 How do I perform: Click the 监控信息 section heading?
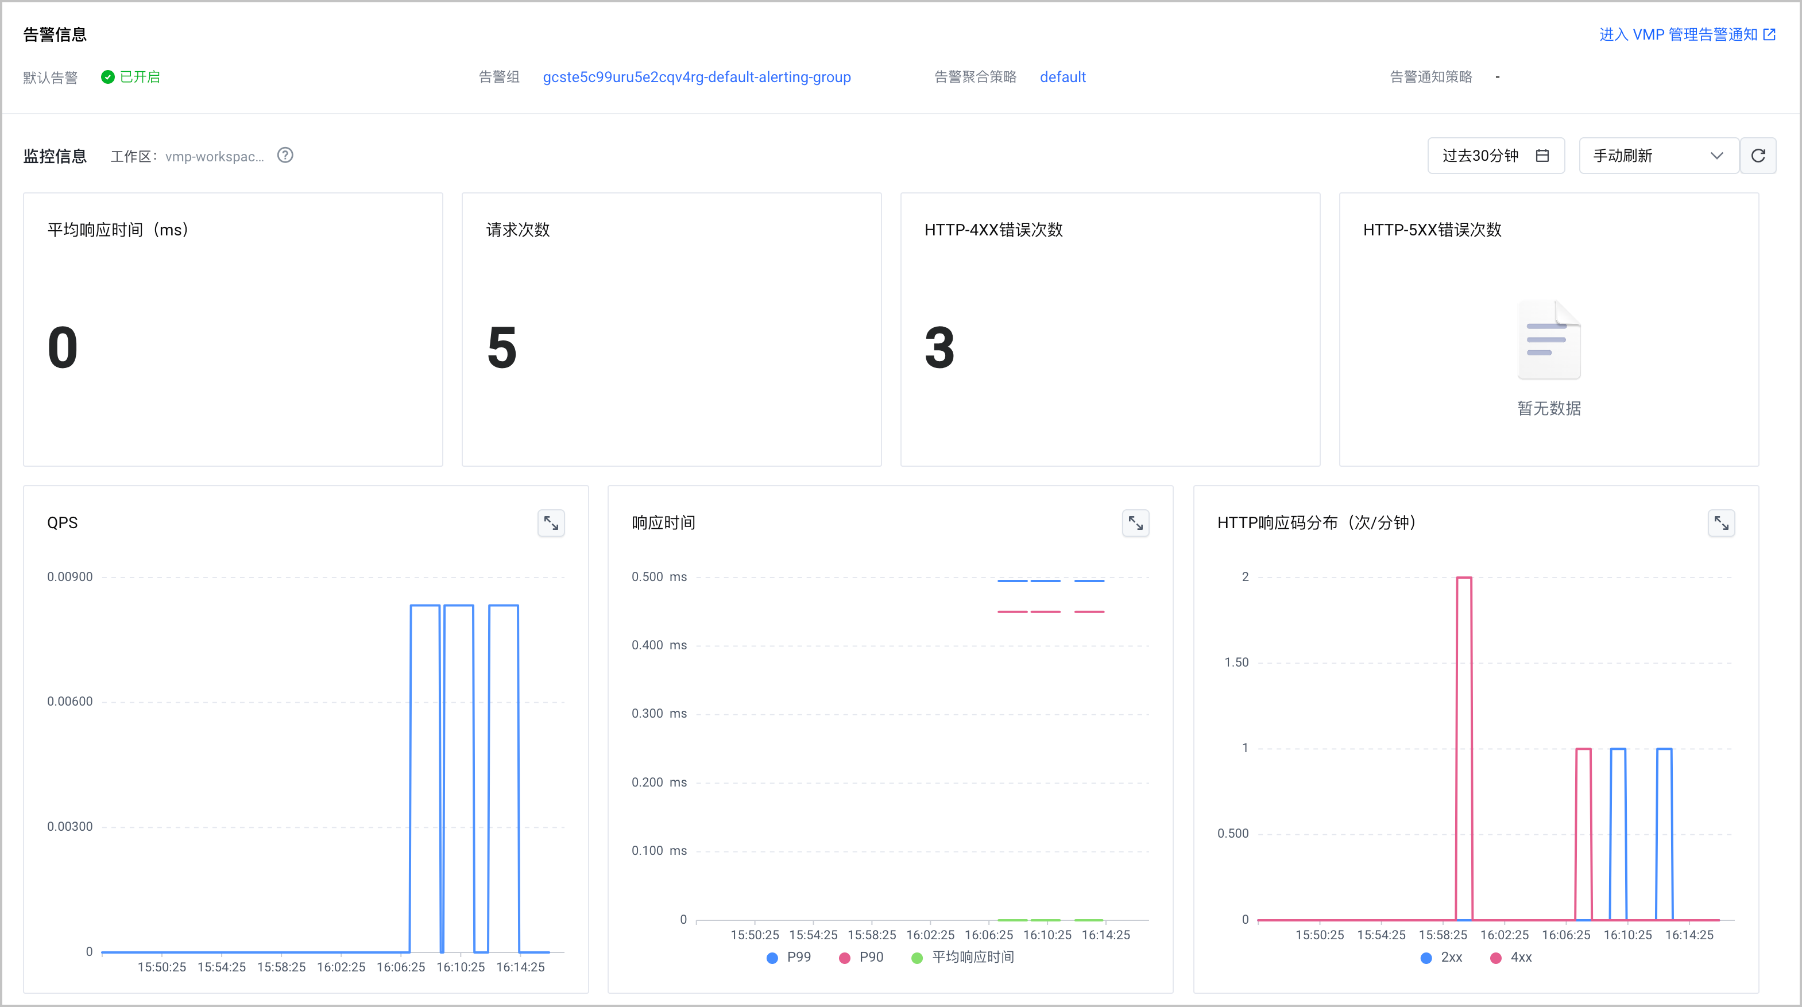click(x=55, y=156)
